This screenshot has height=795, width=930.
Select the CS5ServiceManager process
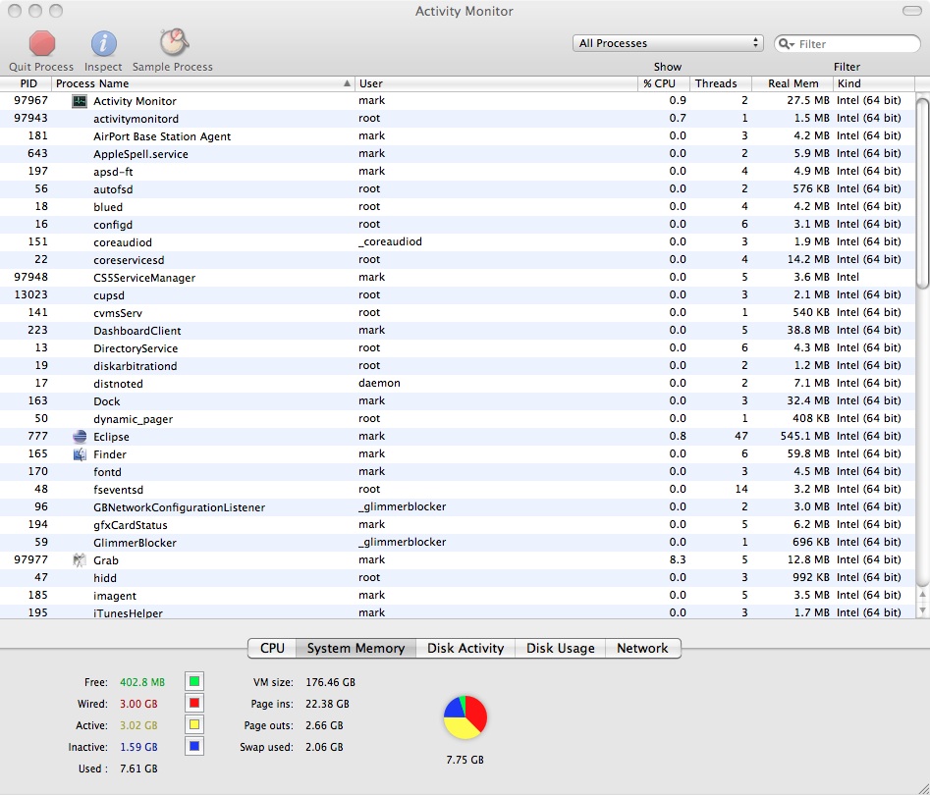tap(457, 278)
